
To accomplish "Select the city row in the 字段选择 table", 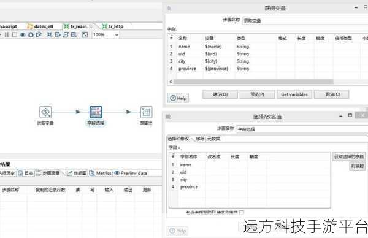I will (x=250, y=180).
